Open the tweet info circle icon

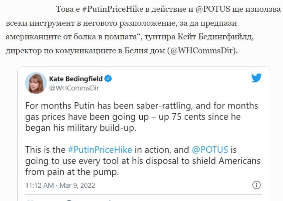[x=256, y=185]
